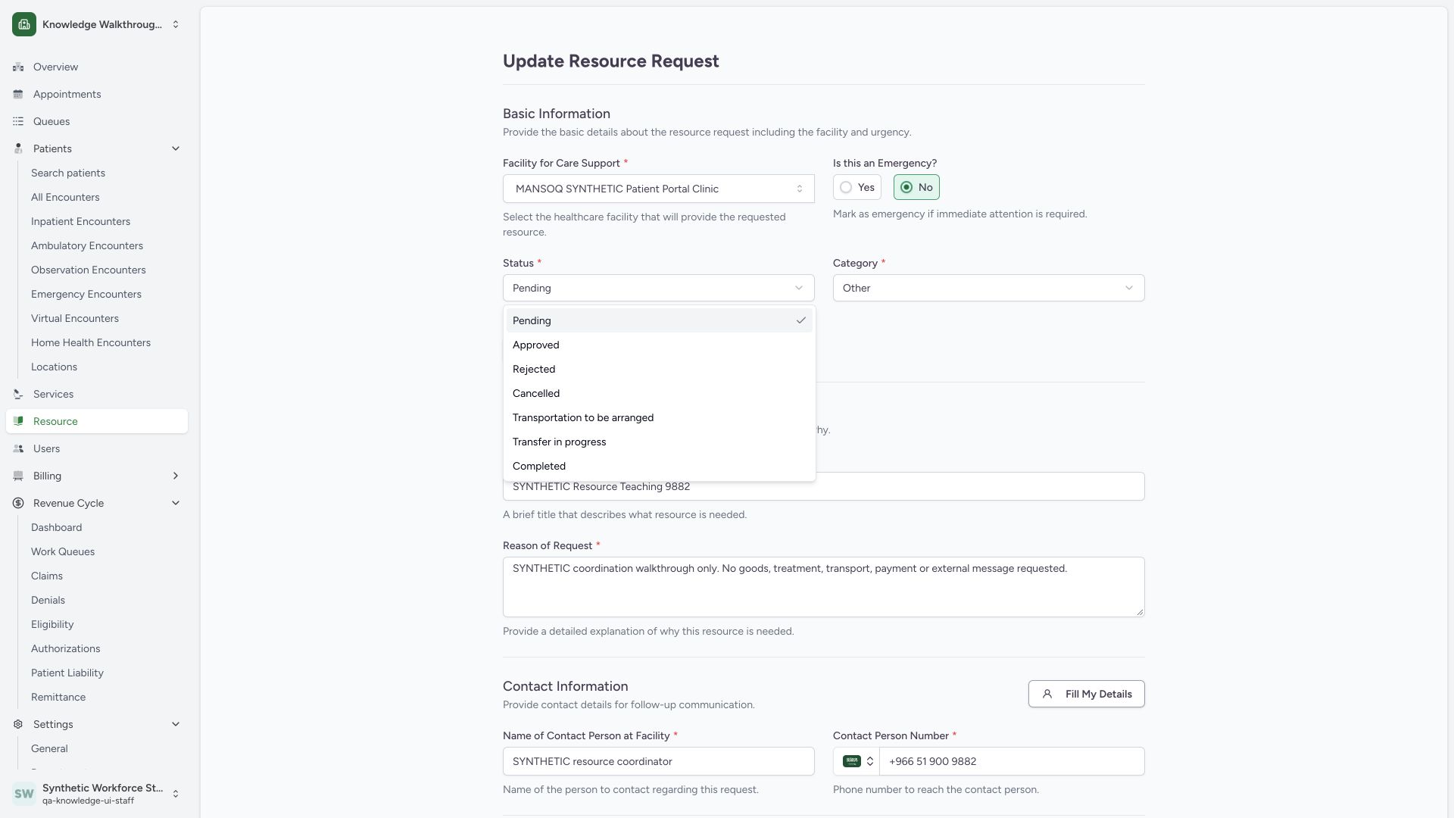Open the facility switcher chevron
Image resolution: width=1454 pixels, height=818 pixels.
click(176, 24)
